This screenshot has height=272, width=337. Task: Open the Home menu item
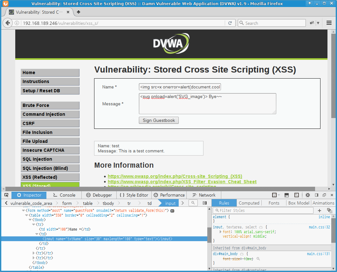(x=50, y=73)
